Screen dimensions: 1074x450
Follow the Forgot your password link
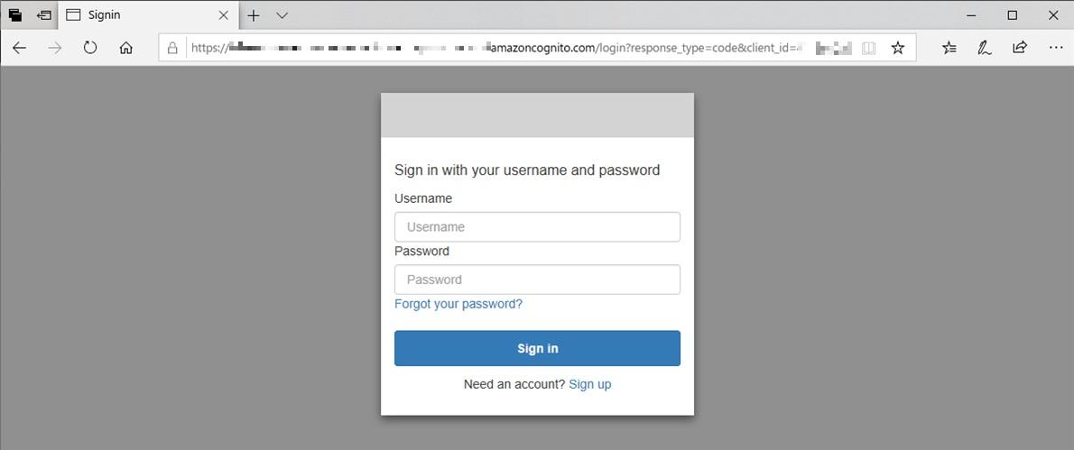click(x=458, y=304)
